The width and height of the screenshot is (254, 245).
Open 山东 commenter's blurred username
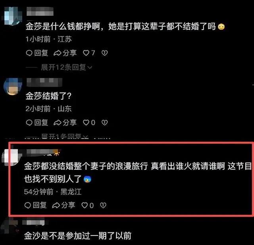[44, 82]
